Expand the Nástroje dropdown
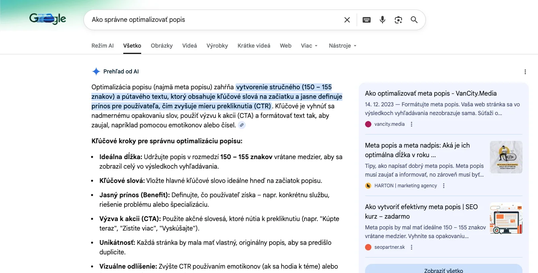This screenshot has height=273, width=538. [x=342, y=46]
